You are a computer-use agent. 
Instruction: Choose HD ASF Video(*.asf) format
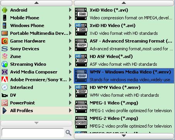pos(124,60)
